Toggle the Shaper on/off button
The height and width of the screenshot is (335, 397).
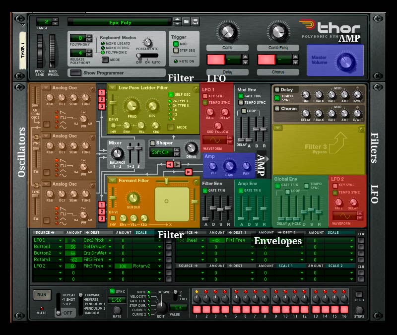[x=152, y=143]
